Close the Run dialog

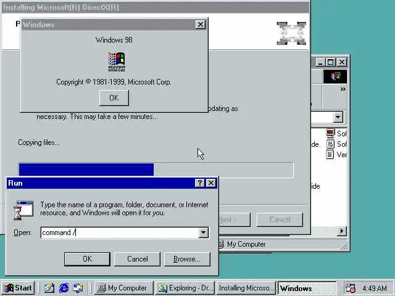point(211,183)
